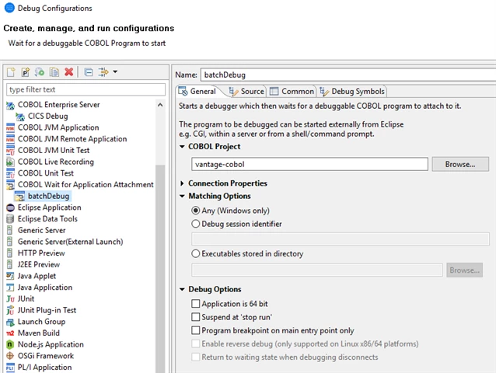This screenshot has width=496, height=373.
Task: Switch to General tab
Action: pos(197,92)
